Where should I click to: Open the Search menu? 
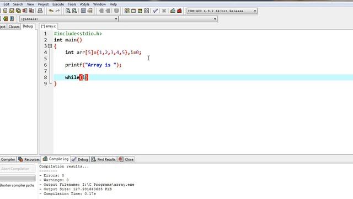(x=18, y=4)
